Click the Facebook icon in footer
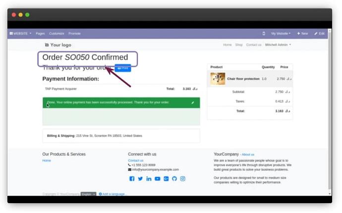The width and height of the screenshot is (342, 213). coord(132,178)
